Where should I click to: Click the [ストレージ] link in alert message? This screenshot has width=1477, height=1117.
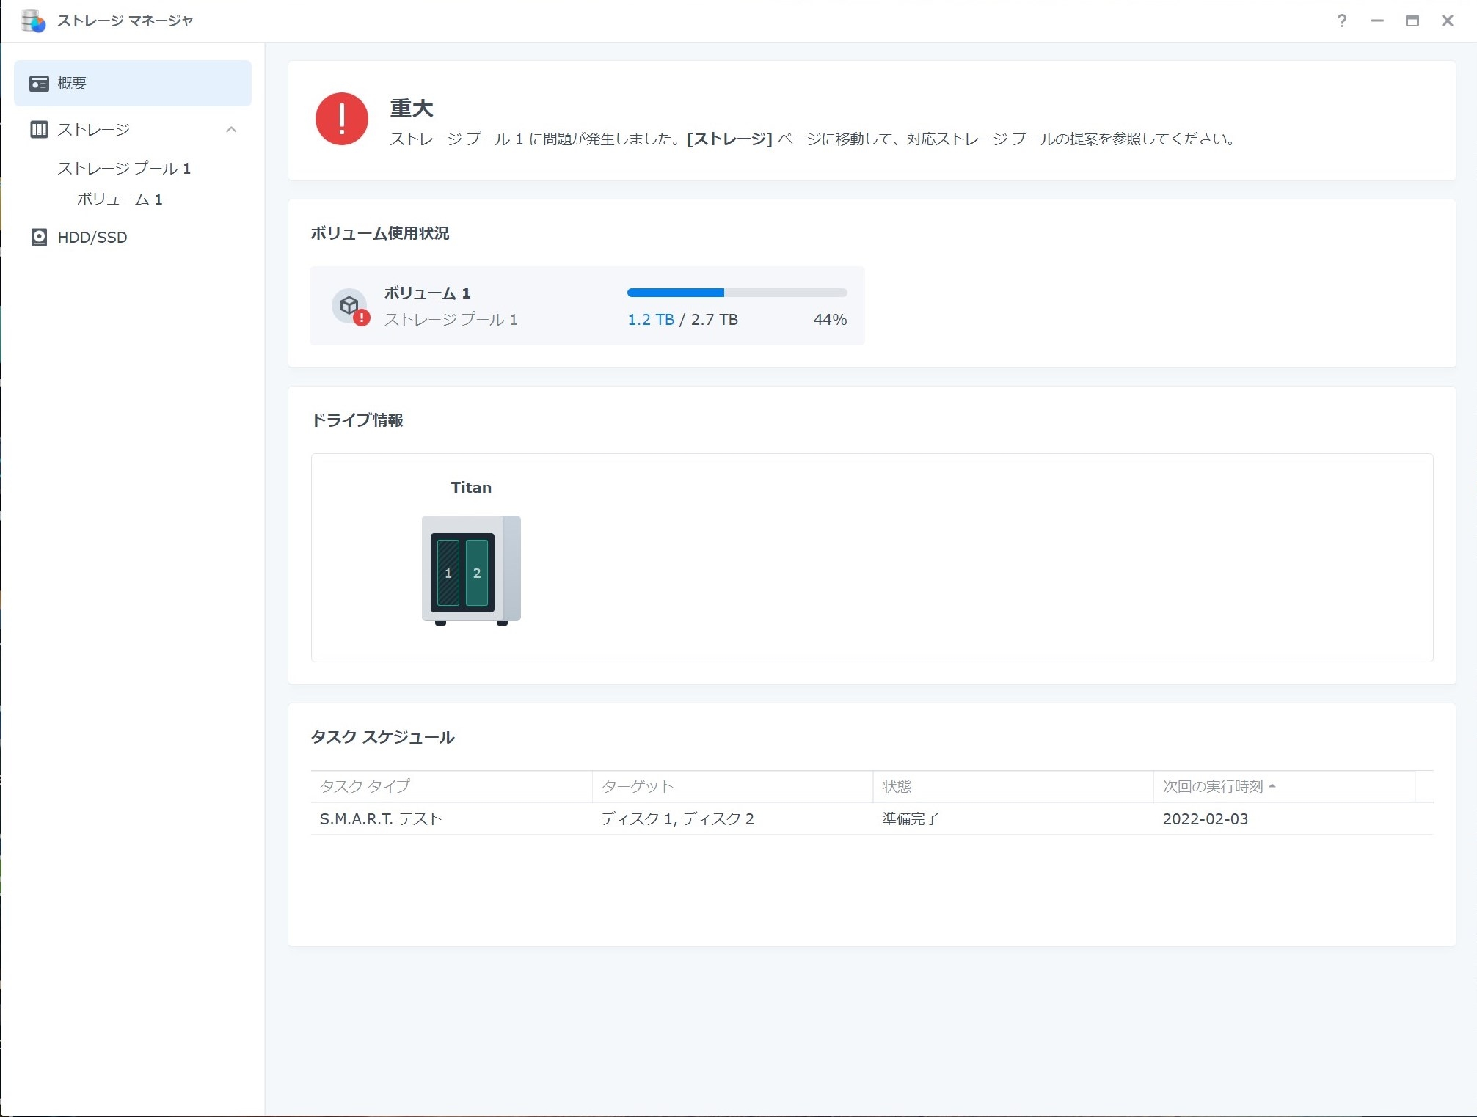pos(729,139)
